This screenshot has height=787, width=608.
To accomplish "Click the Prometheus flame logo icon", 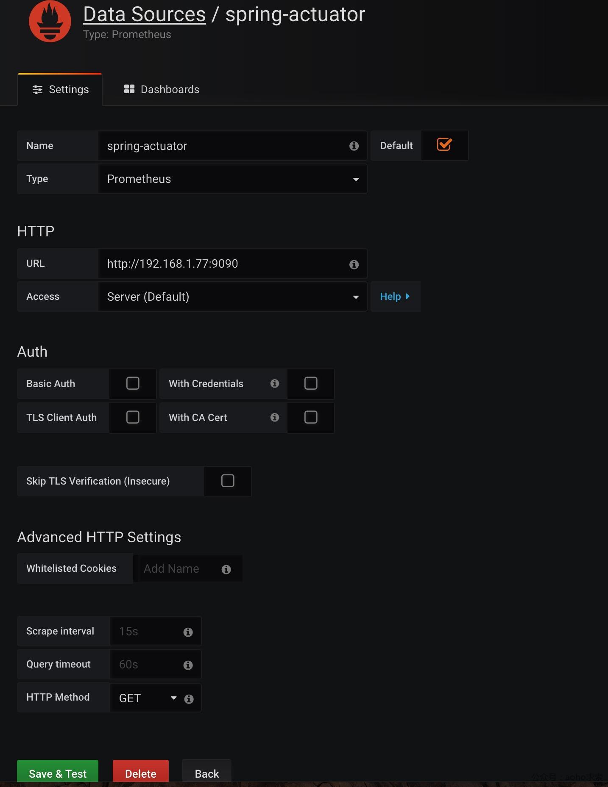I will 50,21.
